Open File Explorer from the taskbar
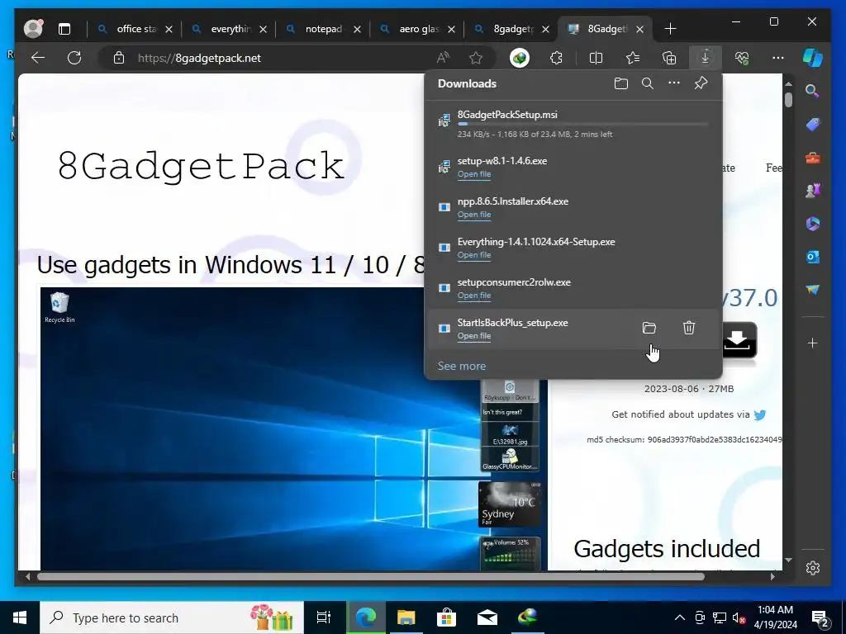Image resolution: width=846 pixels, height=634 pixels. (406, 617)
